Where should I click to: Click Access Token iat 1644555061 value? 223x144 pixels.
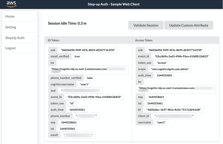(x=155, y=103)
